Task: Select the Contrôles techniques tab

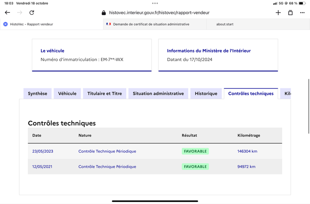Action: [251, 94]
